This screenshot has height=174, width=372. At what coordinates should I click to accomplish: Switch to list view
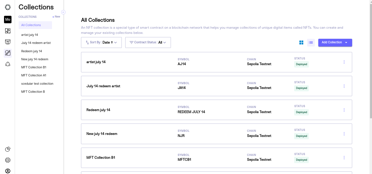(x=311, y=42)
